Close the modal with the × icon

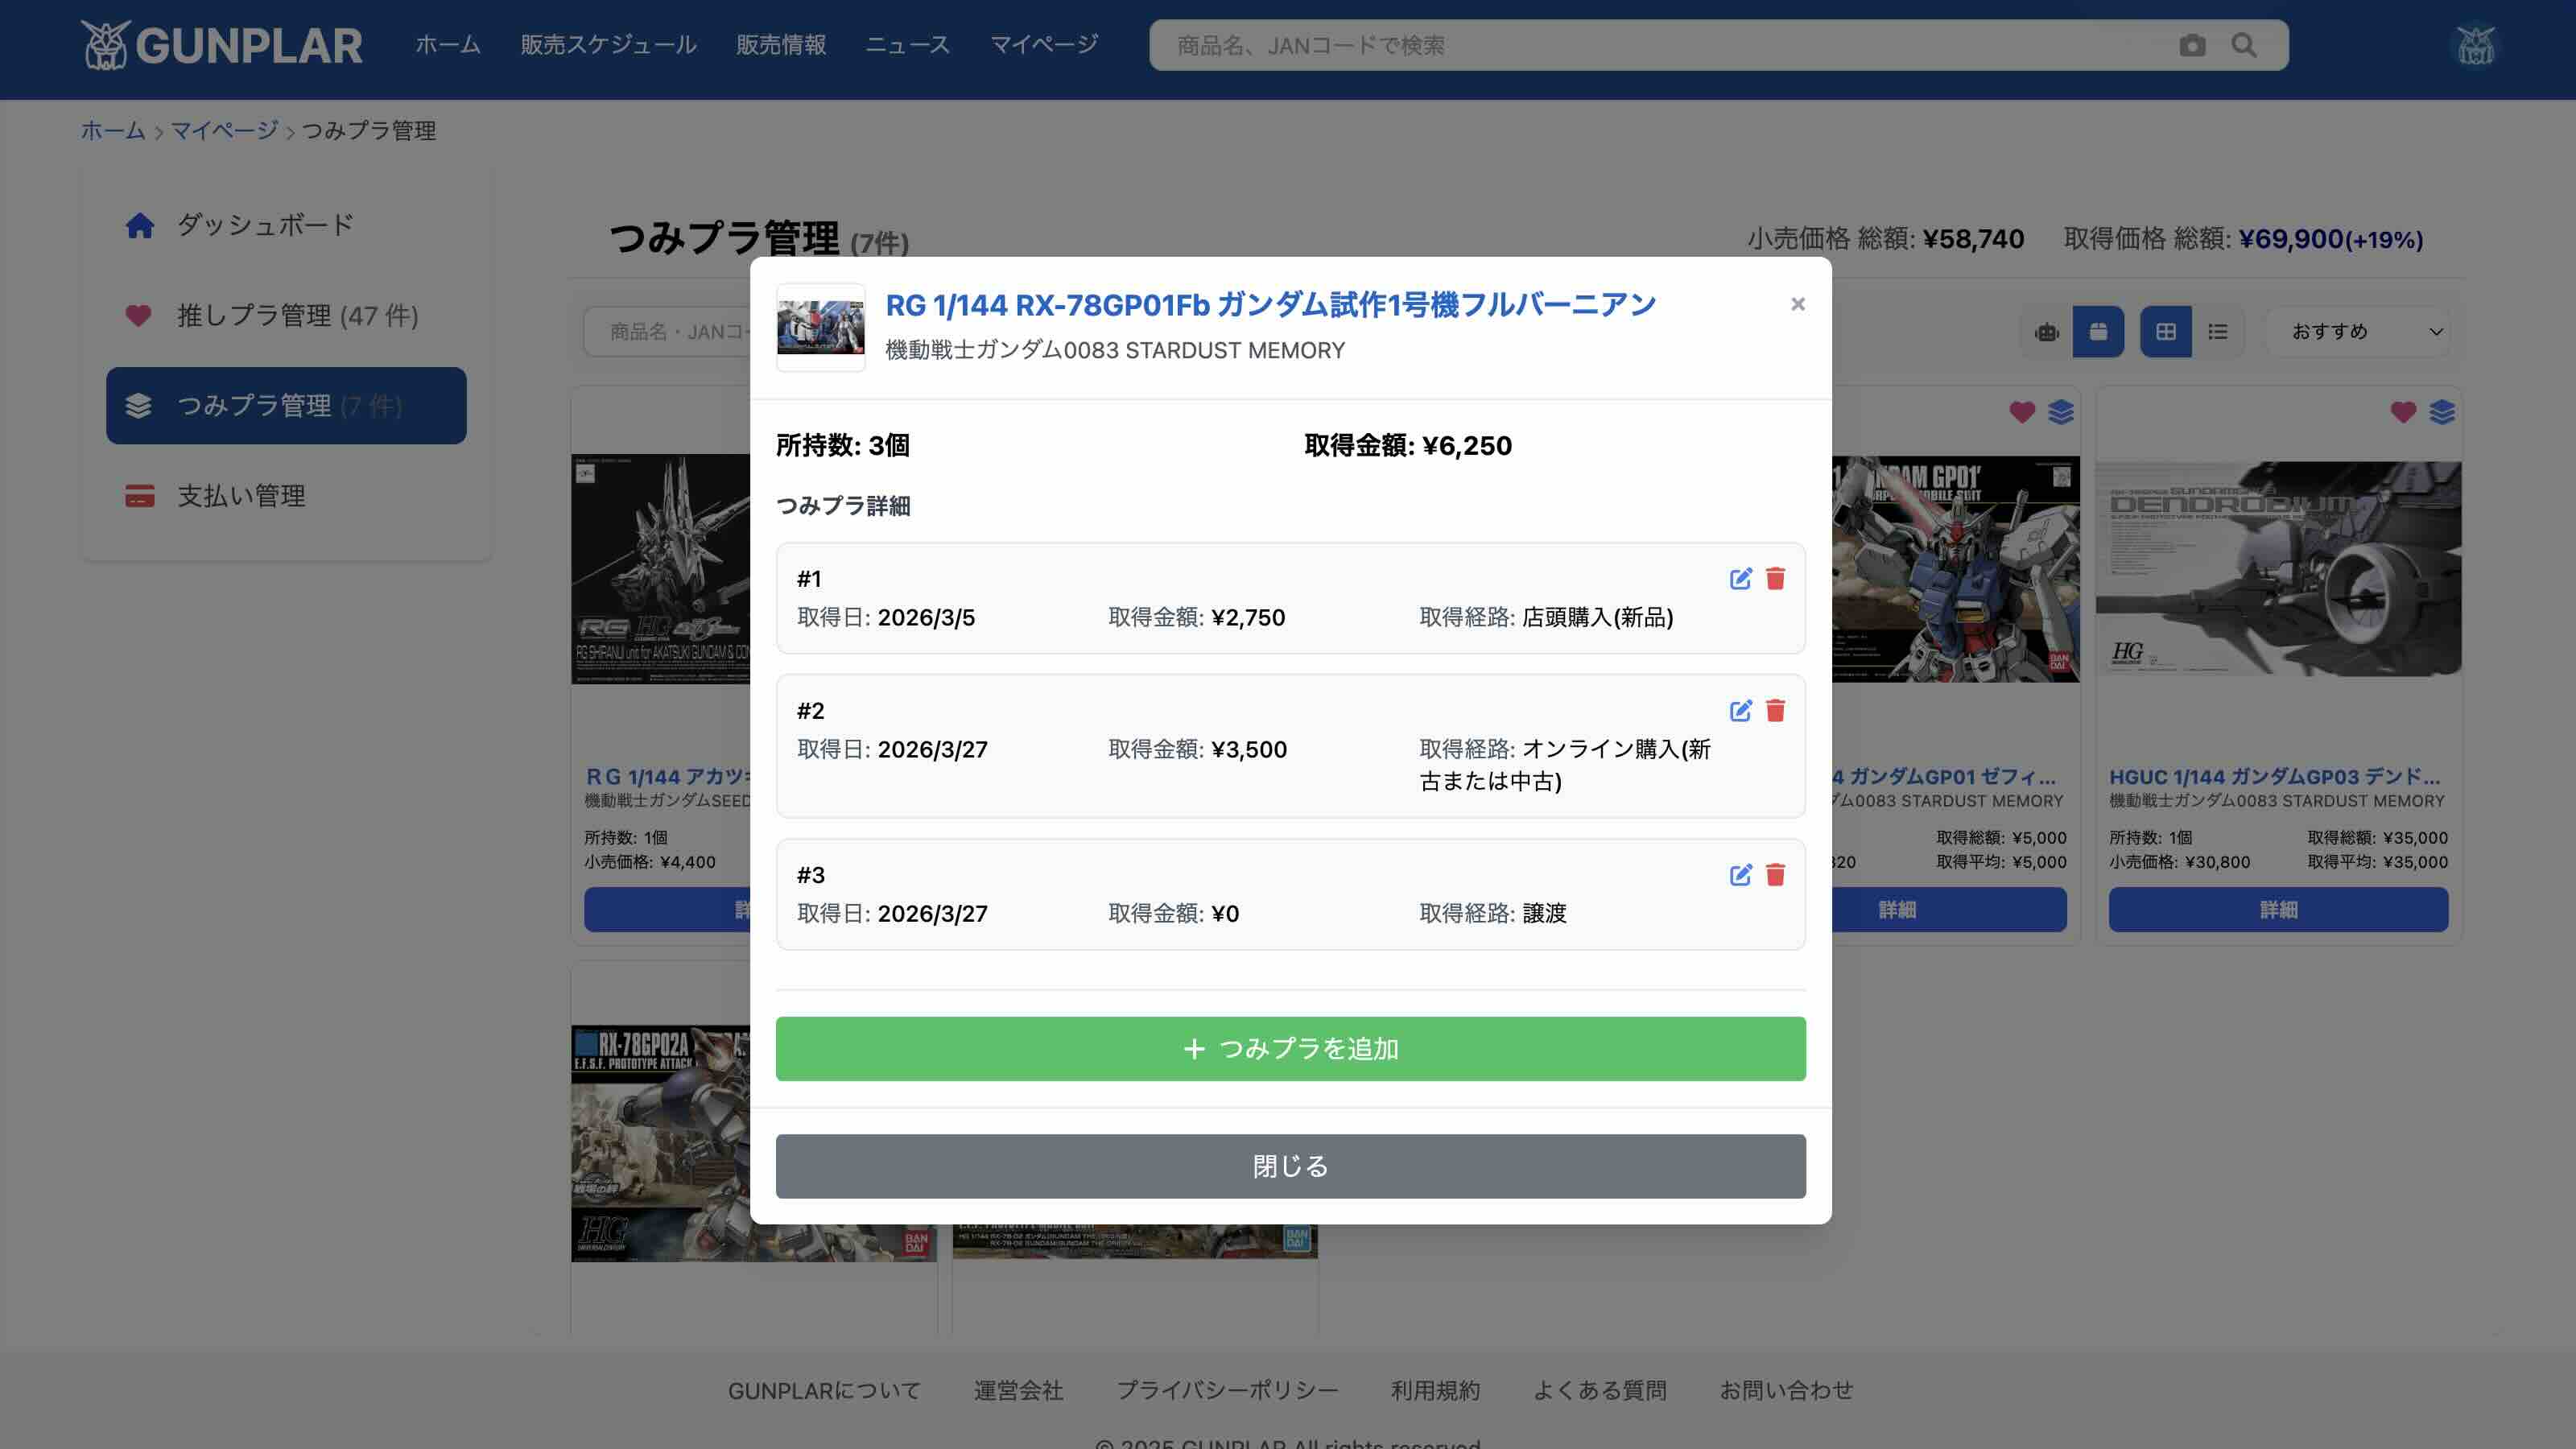tap(1797, 304)
